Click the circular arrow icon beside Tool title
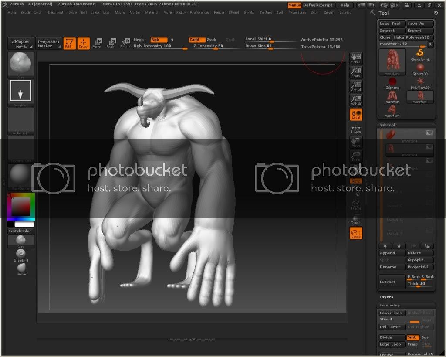The width and height of the screenshot is (446, 357). [436, 13]
